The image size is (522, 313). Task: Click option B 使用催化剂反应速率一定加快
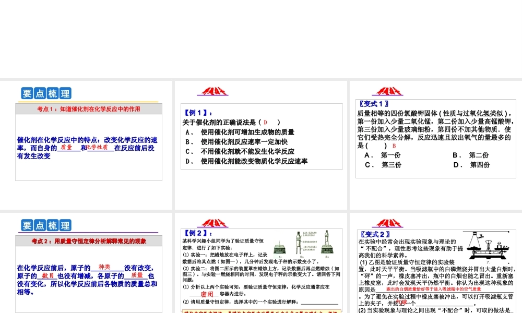tap(236, 142)
